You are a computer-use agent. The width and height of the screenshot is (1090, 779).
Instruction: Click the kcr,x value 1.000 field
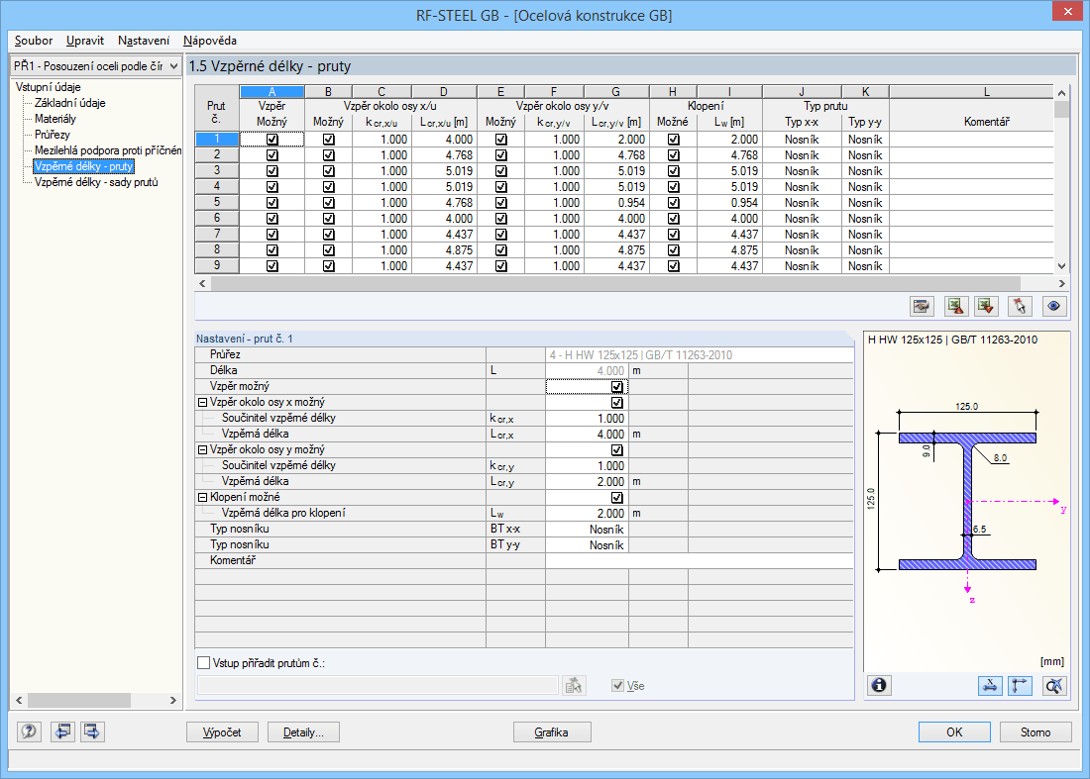[x=587, y=419]
